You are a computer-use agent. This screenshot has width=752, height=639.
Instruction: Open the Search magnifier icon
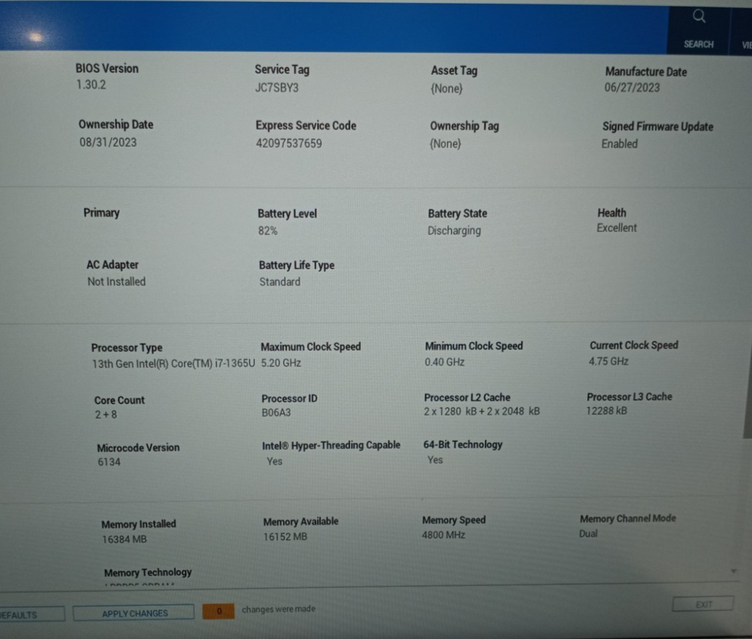pos(699,17)
